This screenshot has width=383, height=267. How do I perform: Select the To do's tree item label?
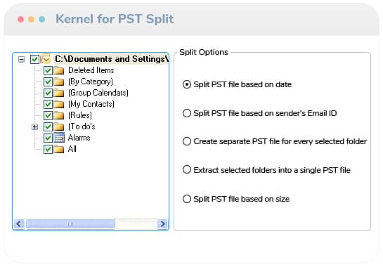pyautogui.click(x=82, y=126)
